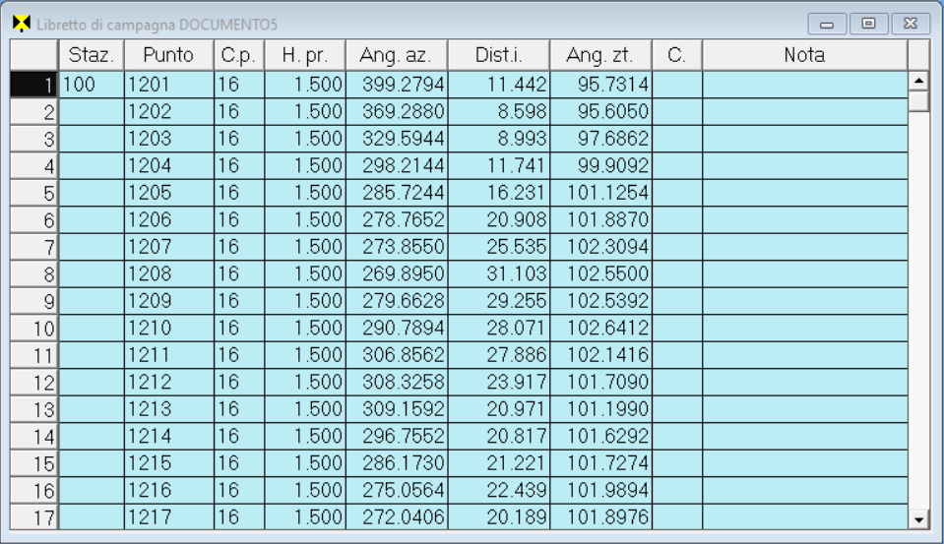Select the Staz. column header

pos(91,55)
